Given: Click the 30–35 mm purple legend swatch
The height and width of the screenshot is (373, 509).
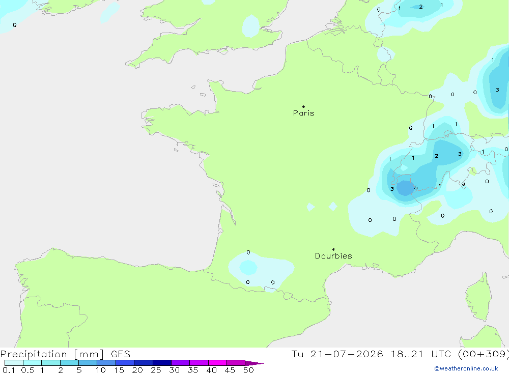Looking at the screenshot, I should (181, 363).
